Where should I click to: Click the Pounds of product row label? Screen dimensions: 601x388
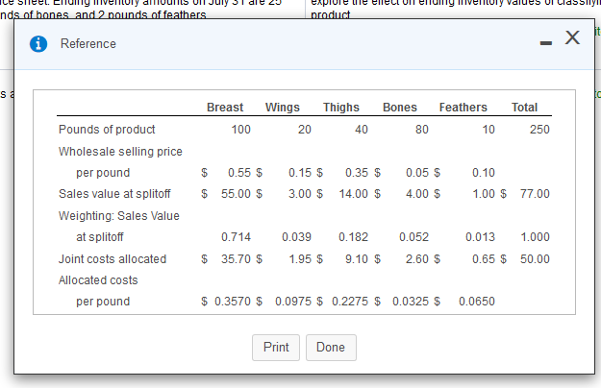pos(107,130)
